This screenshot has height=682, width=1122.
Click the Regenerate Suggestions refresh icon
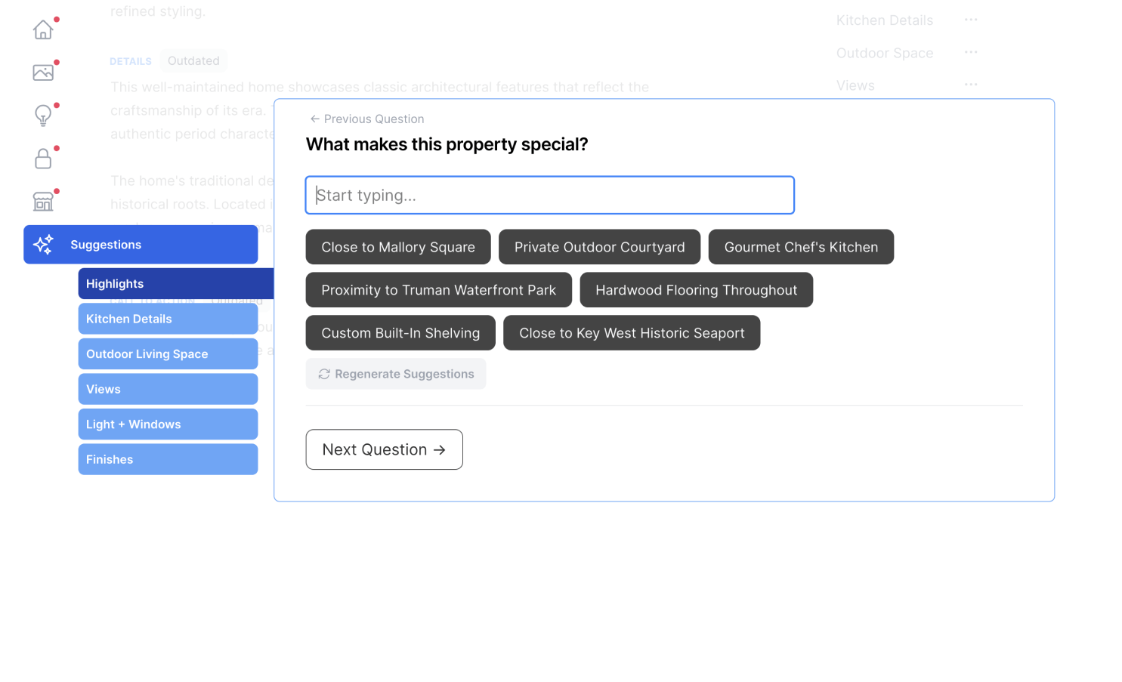pos(324,375)
